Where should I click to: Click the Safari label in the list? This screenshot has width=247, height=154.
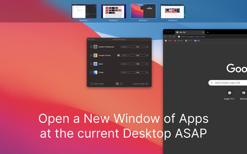(x=101, y=64)
